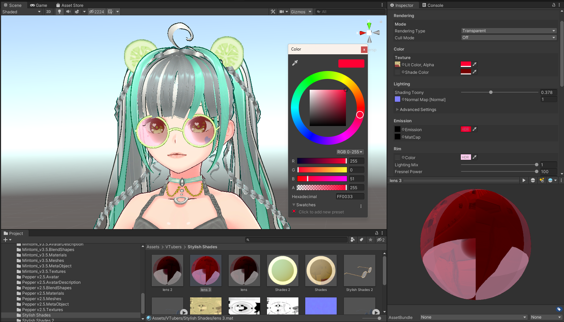Screen dimensions: 564x322
Task: Select the 'Shades 2' material thumbnail
Action: 282,270
